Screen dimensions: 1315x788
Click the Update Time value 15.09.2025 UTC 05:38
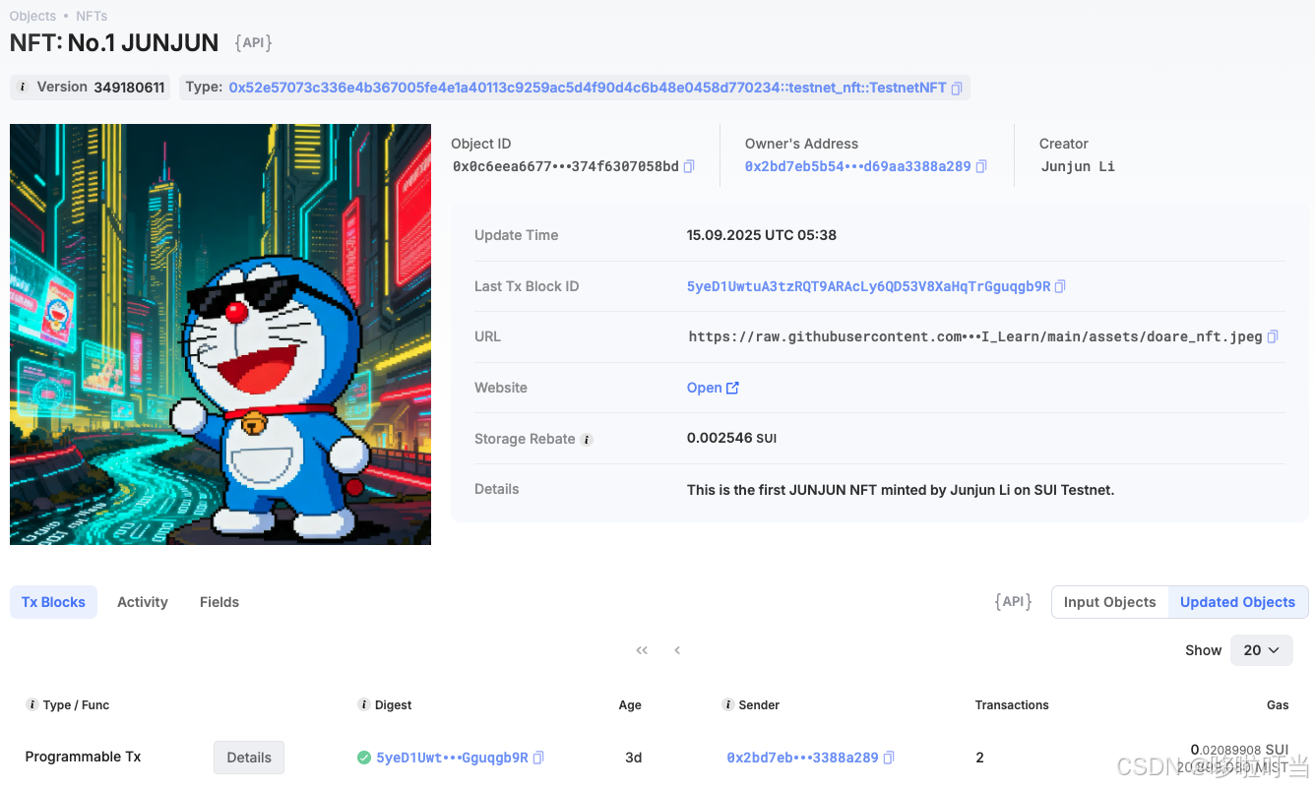(x=762, y=235)
